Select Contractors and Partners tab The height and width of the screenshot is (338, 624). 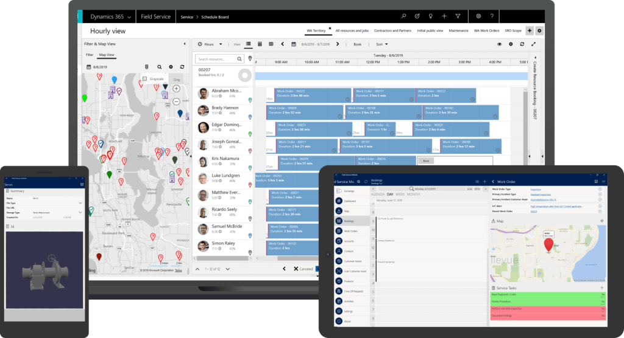[393, 30]
